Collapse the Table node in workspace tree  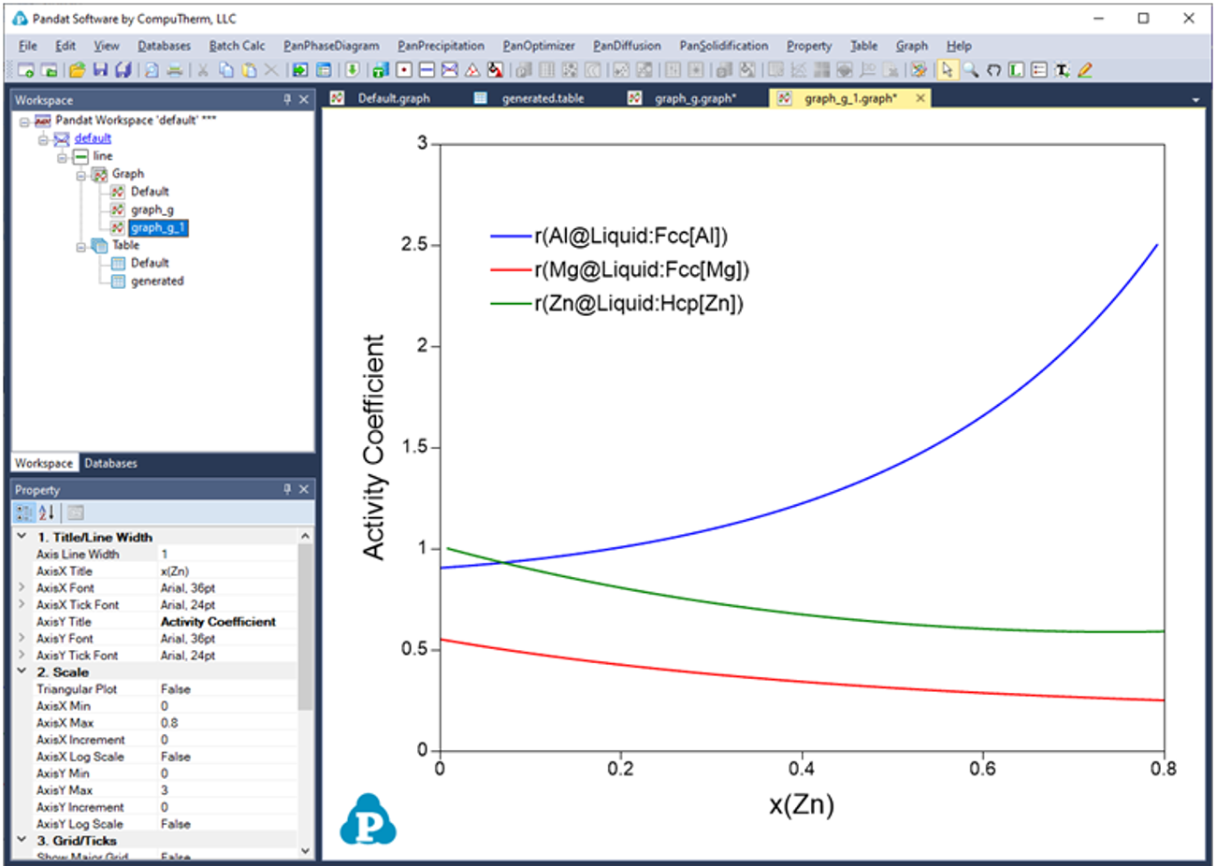click(x=81, y=246)
